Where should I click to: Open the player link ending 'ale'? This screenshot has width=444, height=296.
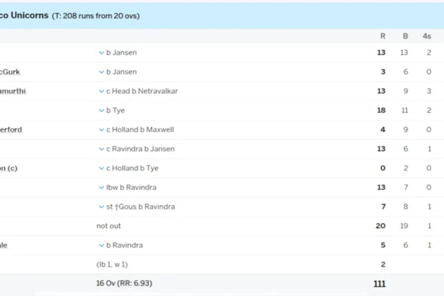coord(4,245)
